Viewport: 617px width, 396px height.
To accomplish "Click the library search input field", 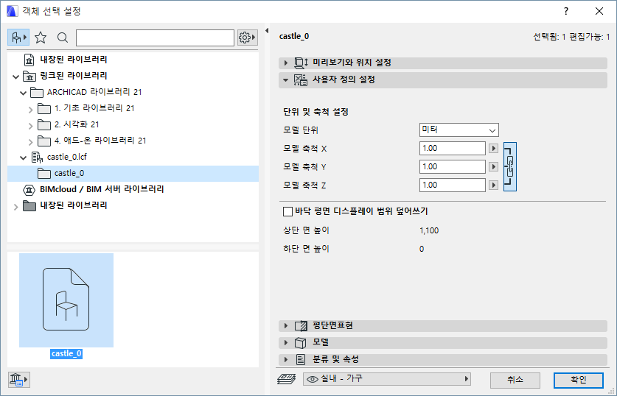I will (155, 38).
